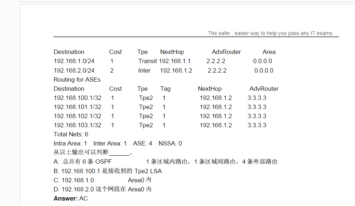This screenshot has height=206, width=355.
Task: Click the NSSA: 0 summary text
Action: (170, 143)
